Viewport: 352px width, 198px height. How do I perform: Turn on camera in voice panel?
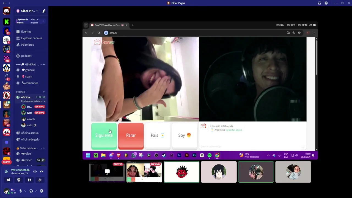(x=8, y=180)
